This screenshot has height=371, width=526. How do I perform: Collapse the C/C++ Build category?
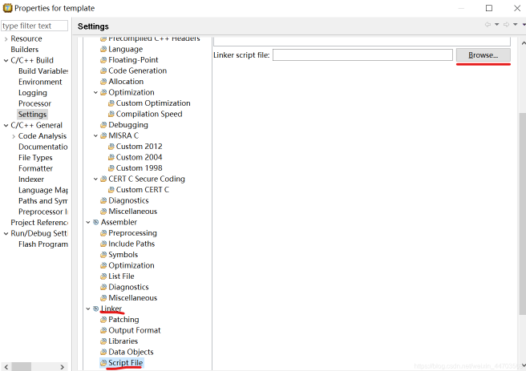click(6, 60)
